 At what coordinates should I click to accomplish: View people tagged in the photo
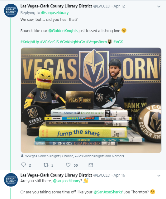point(74,156)
